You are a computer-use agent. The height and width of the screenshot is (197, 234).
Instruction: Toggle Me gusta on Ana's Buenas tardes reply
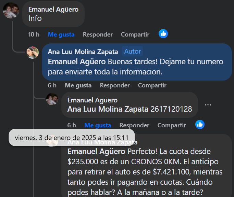78,85
